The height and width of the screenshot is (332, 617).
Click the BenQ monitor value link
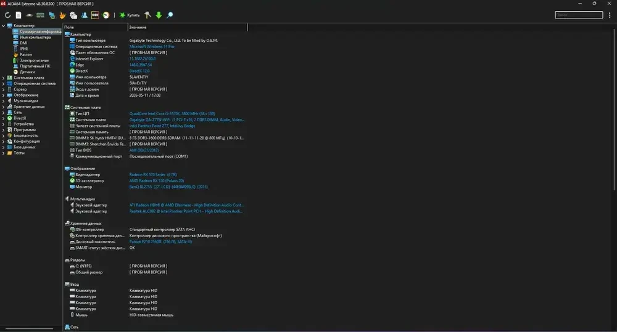(168, 187)
